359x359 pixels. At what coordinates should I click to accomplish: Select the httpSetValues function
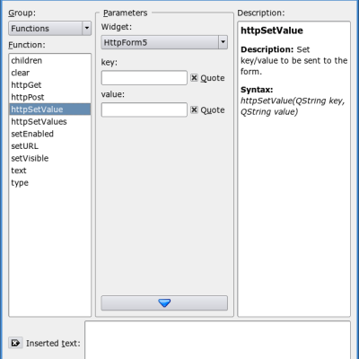click(49, 121)
